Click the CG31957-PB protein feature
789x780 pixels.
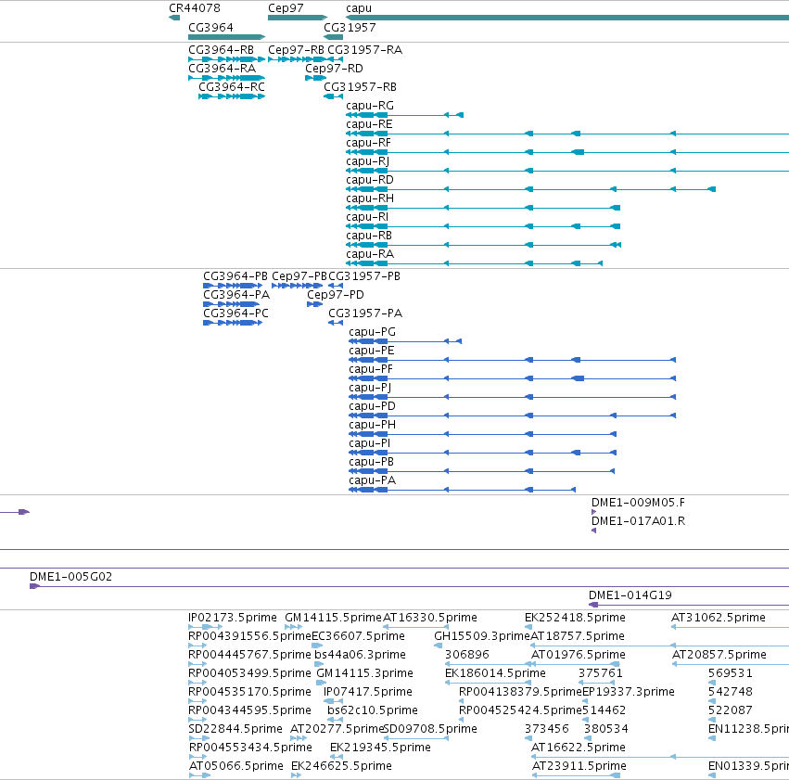coord(336,286)
